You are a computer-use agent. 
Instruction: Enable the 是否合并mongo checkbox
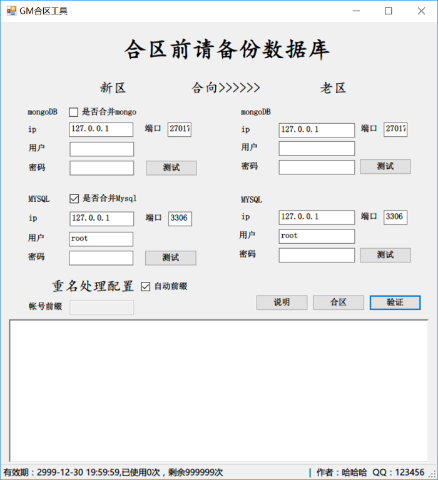pos(74,112)
